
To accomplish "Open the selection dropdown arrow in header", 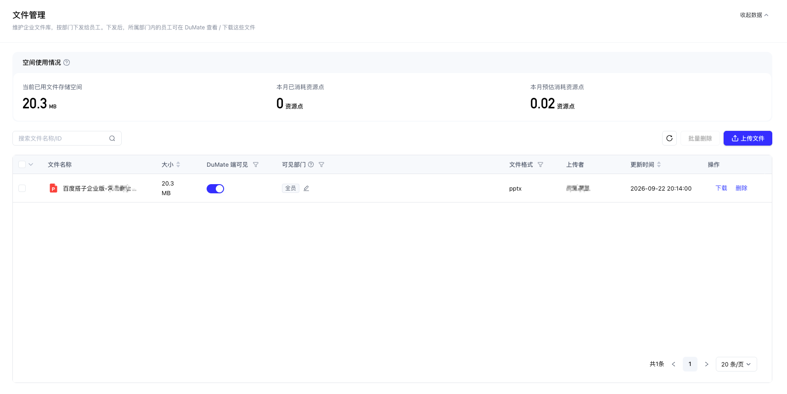I will coord(31,164).
